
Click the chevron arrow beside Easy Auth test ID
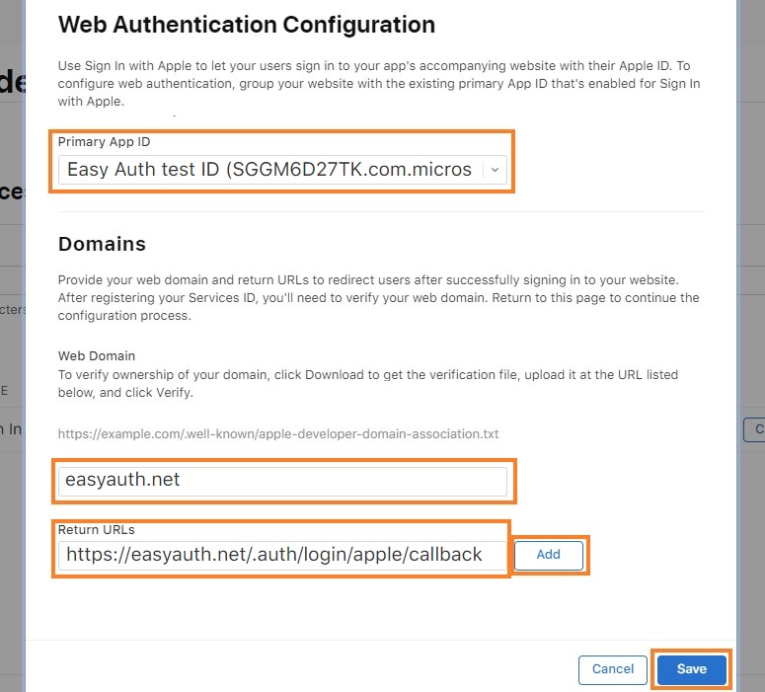[495, 170]
